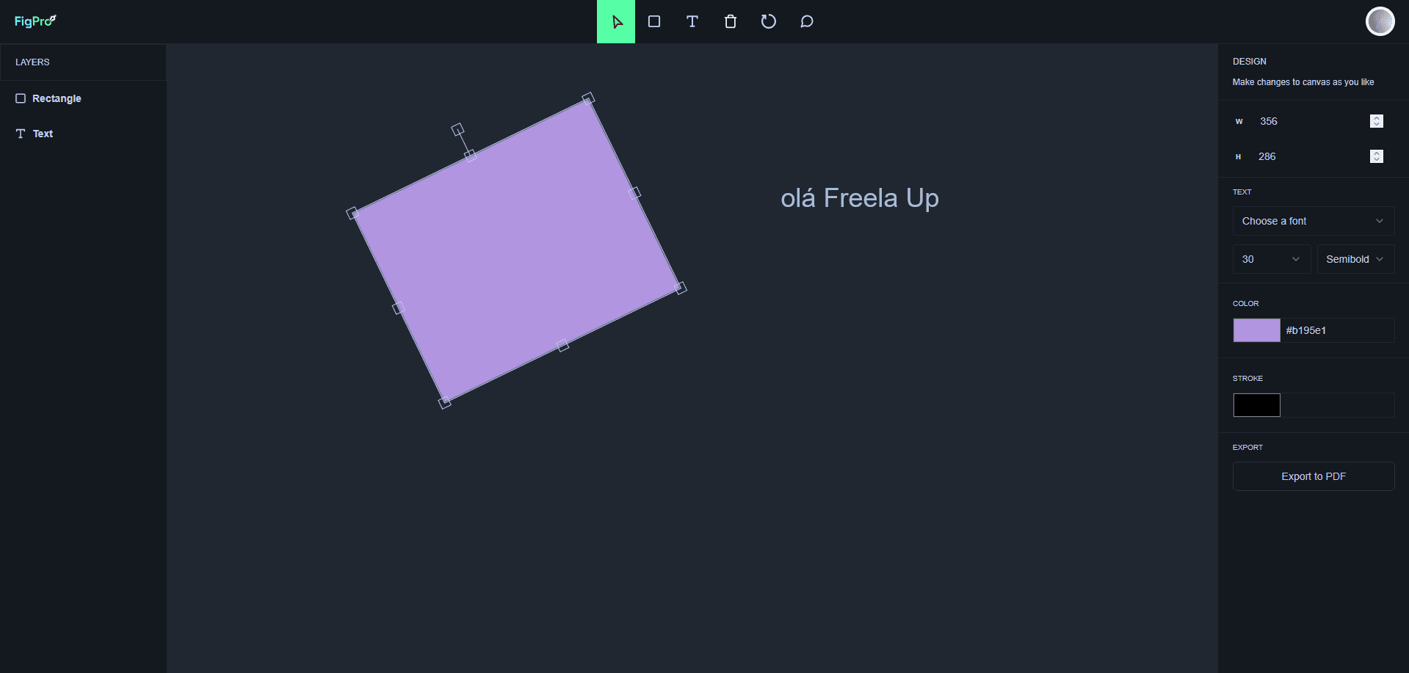Click the height stepper control
The height and width of the screenshot is (673, 1409).
point(1377,156)
